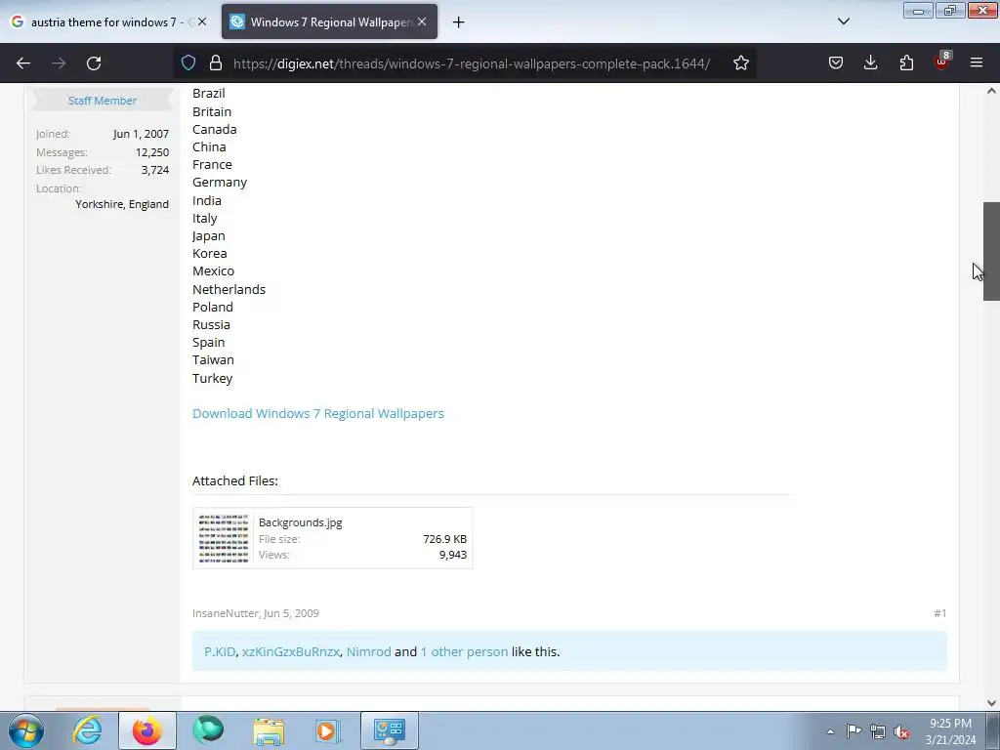
Task: Click the word Netherlands in the list
Action: click(x=229, y=289)
